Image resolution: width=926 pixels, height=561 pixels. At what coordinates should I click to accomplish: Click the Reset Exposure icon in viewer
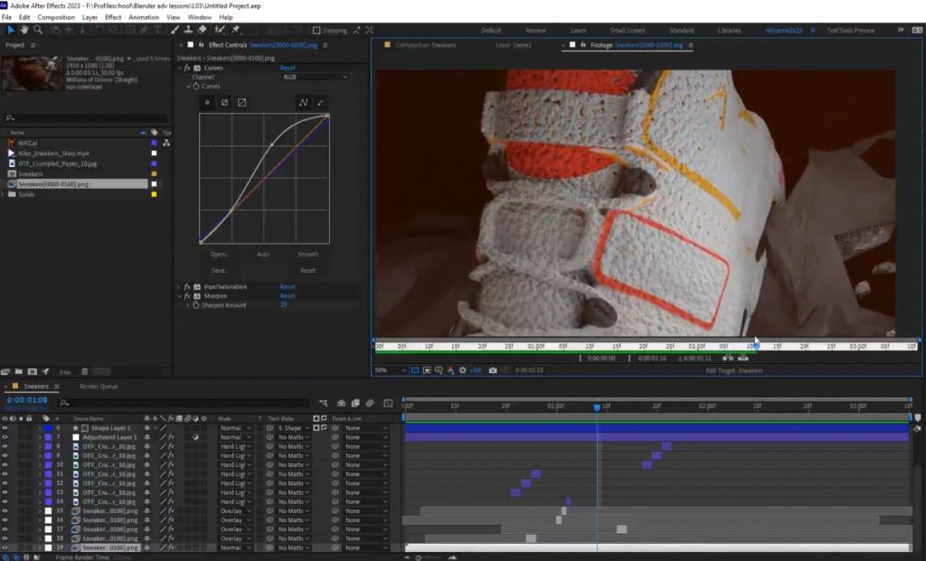pyautogui.click(x=462, y=370)
